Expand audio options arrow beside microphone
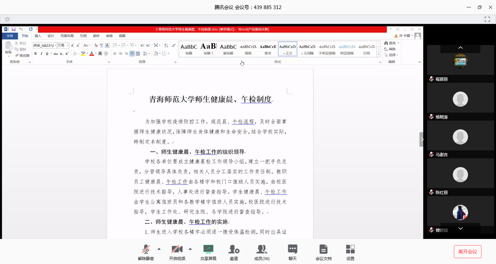This screenshot has width=496, height=264. pos(159,249)
